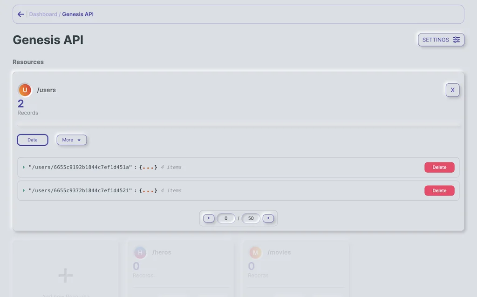Expand the first user record JSON entry
This screenshot has width=477, height=297.
[24, 167]
